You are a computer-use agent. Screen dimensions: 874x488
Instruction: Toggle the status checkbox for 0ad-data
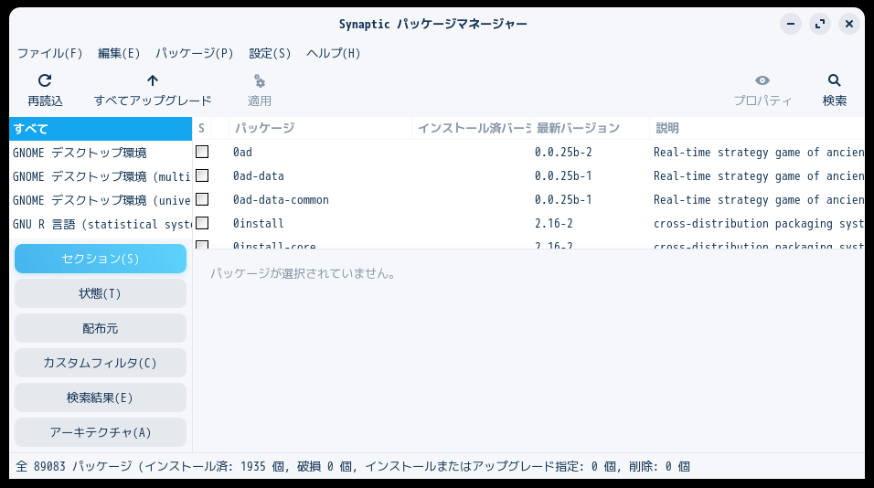pos(202,175)
